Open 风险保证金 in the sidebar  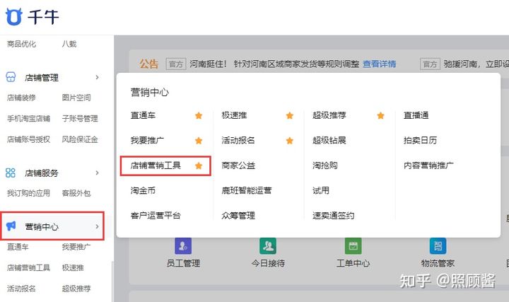click(80, 139)
